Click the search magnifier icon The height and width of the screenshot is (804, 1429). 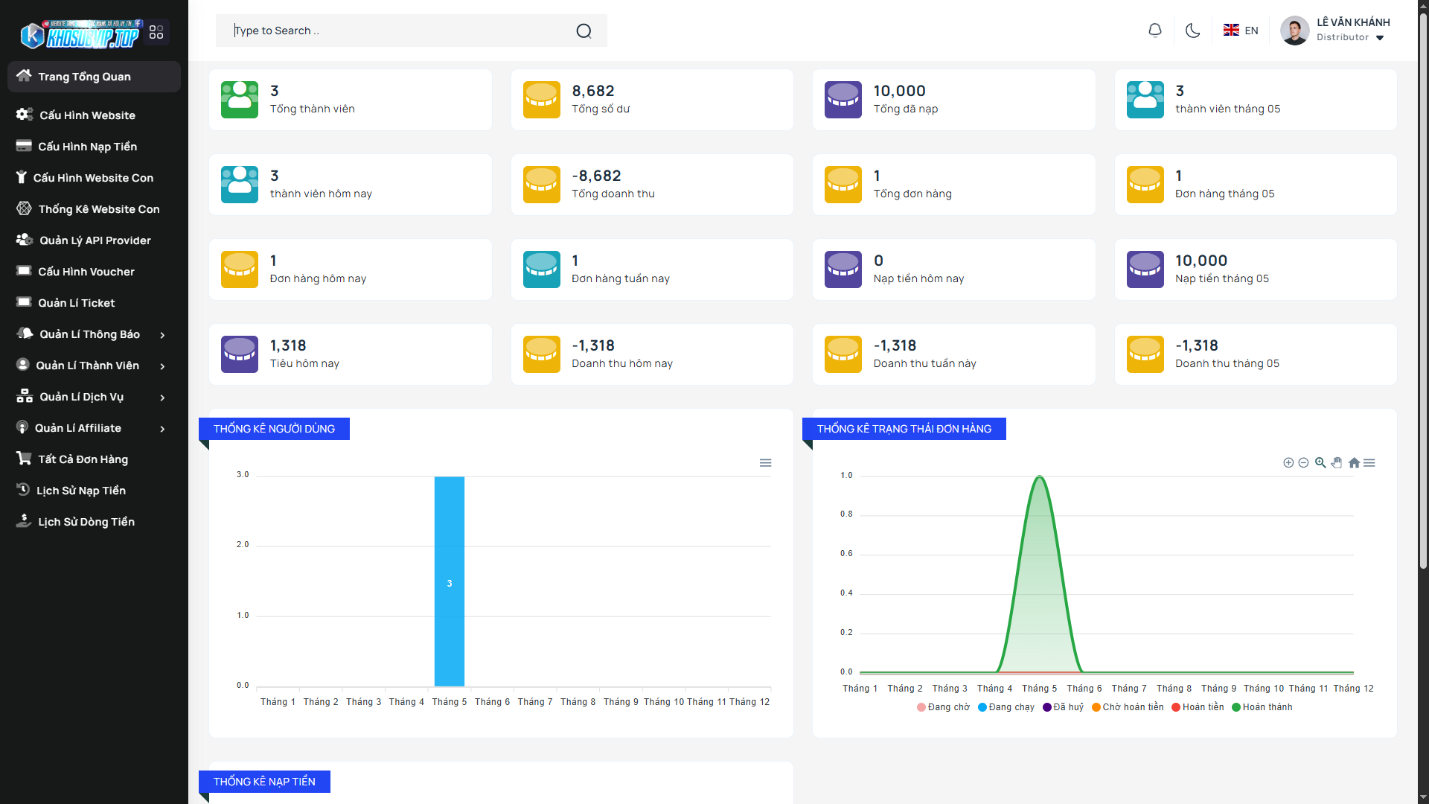584,31
